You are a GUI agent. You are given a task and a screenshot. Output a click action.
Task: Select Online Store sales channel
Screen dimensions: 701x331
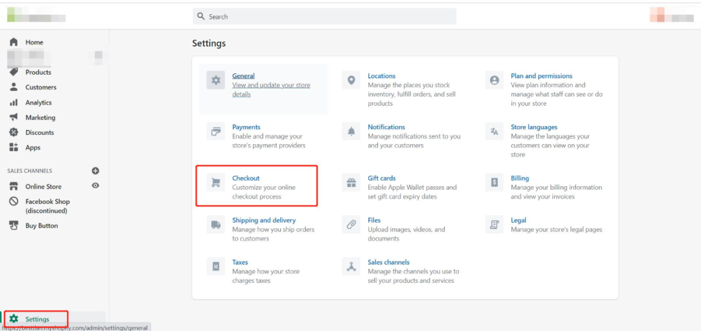[43, 186]
